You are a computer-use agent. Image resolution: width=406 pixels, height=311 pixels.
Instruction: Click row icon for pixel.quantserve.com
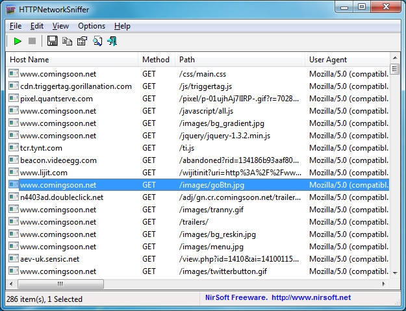click(x=14, y=98)
